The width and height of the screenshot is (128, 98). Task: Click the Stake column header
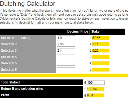95,32
